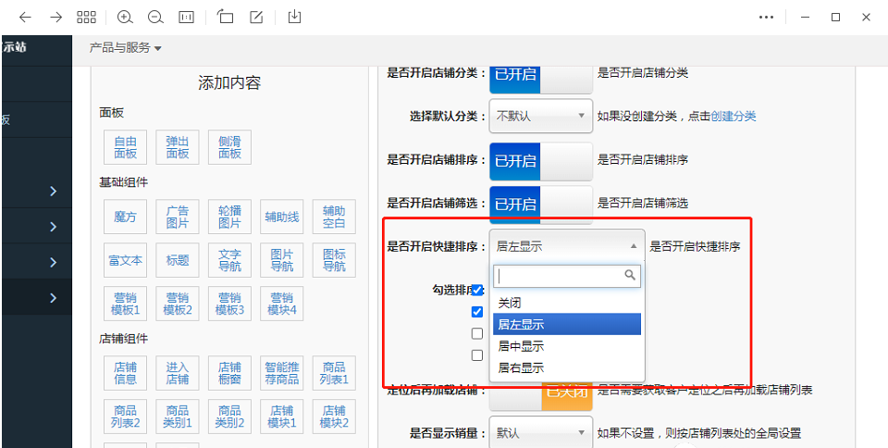Zoom out with the magnifier minus icon
This screenshot has width=888, height=448.
click(154, 18)
